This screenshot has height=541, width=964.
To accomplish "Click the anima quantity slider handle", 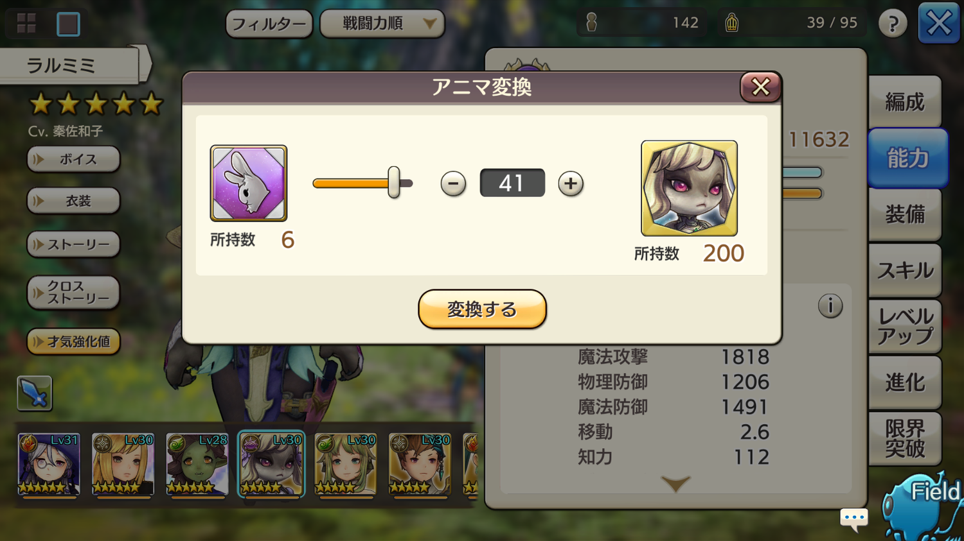I will click(394, 183).
